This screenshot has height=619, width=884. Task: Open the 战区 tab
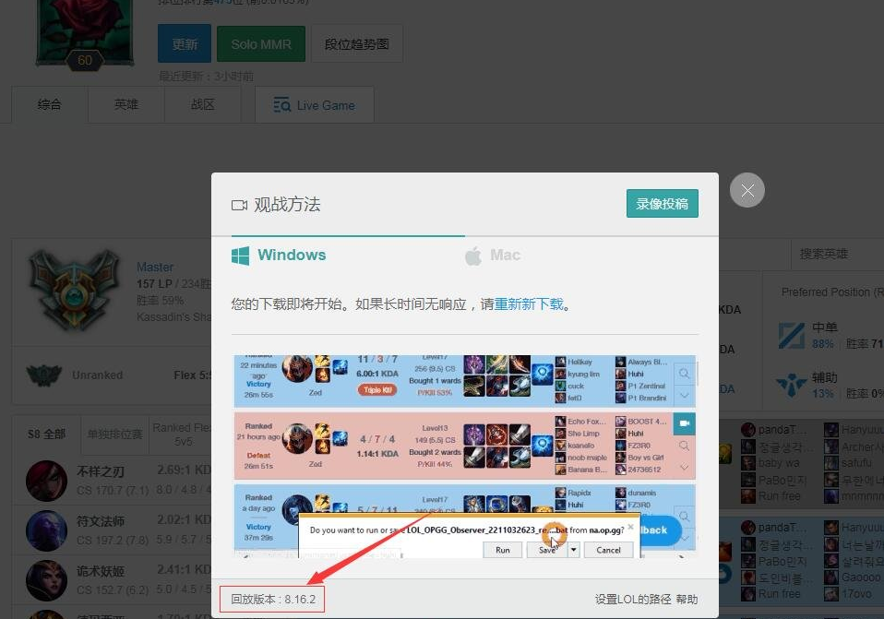pos(202,104)
